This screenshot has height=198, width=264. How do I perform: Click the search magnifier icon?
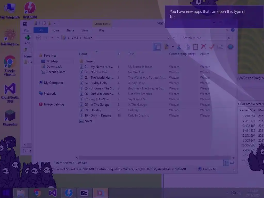229,38
